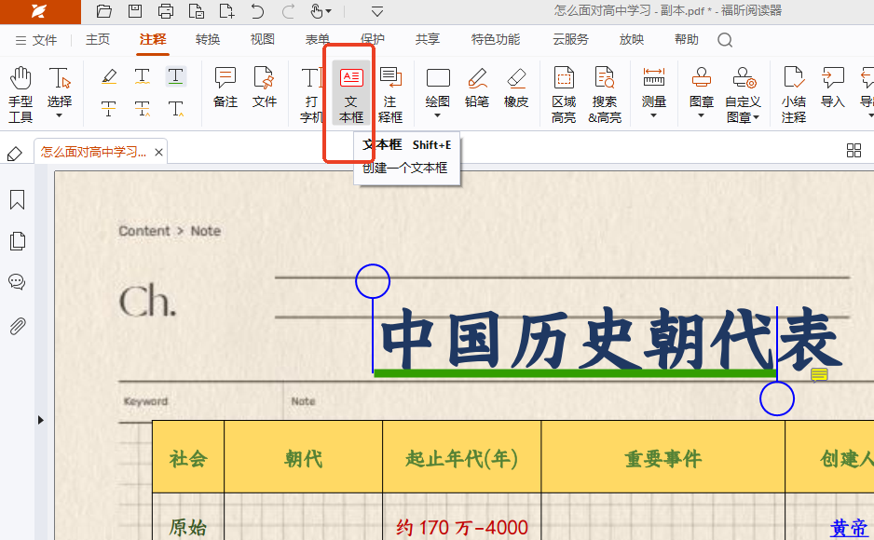
Task: Open the File (文件) menu
Action: point(36,40)
